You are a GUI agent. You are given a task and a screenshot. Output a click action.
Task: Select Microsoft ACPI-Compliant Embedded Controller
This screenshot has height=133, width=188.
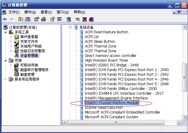tap(123, 112)
